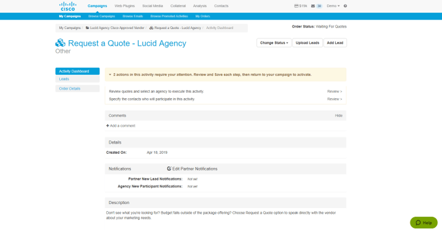Viewport: 442px width, 230px height.
Task: Review the specify contacts action
Action: pos(335,99)
